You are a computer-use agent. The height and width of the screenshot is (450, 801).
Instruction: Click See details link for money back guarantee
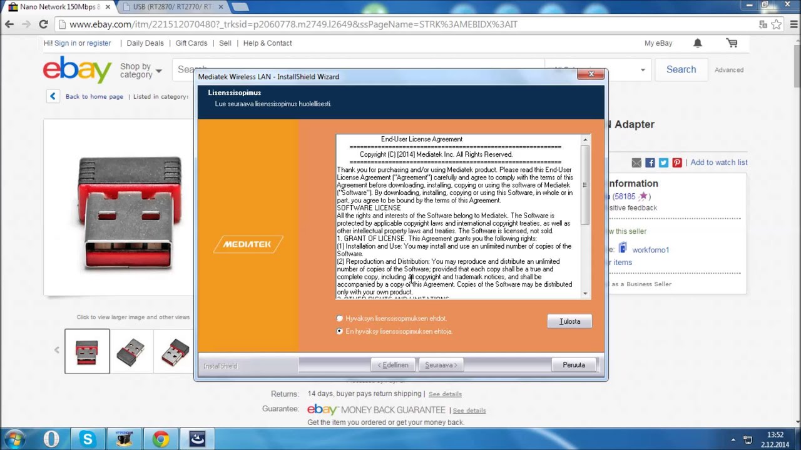(x=469, y=411)
